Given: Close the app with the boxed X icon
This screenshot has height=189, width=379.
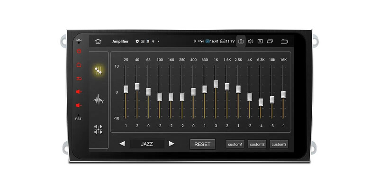Looking at the screenshot, I should click(x=260, y=41).
